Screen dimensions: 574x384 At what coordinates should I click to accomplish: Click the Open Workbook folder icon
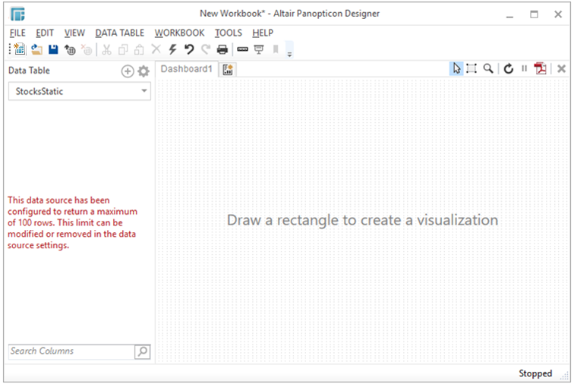coord(36,49)
